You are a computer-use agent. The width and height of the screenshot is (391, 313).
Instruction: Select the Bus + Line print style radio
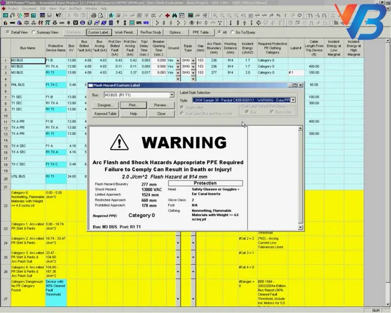272,112
